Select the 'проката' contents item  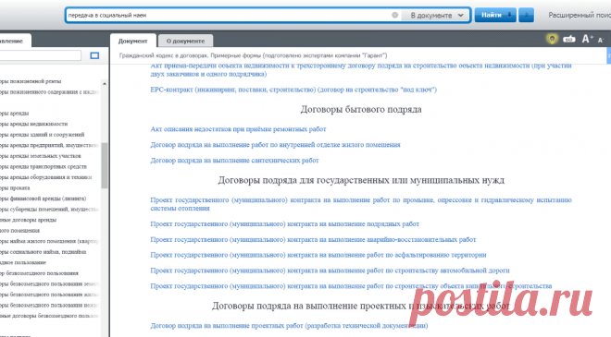tap(15, 188)
